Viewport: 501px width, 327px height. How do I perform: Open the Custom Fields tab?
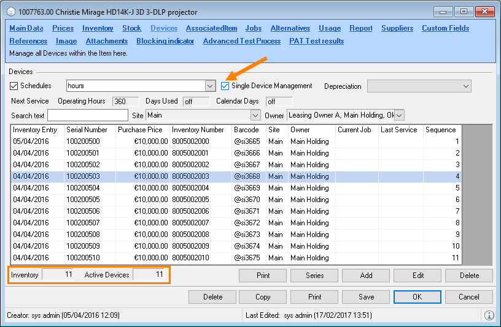445,28
